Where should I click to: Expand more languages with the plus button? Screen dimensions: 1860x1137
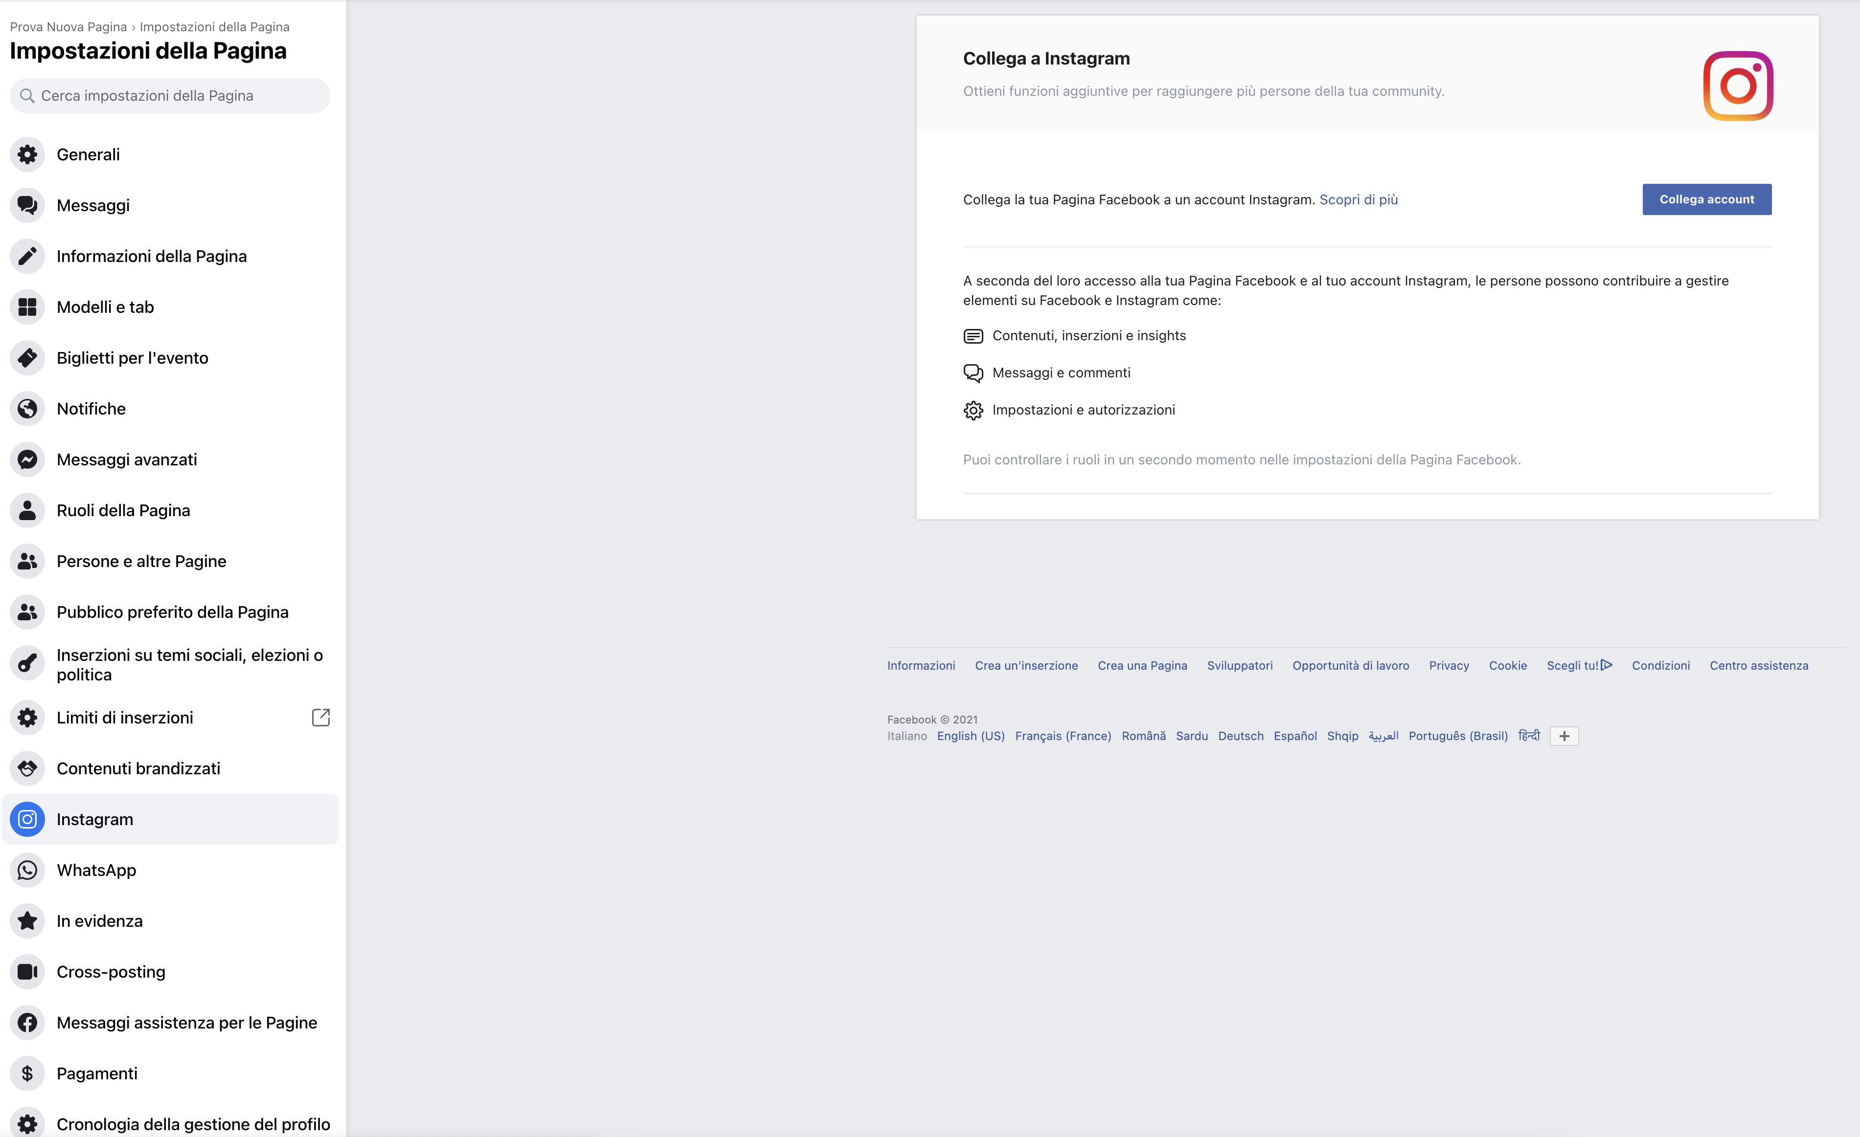coord(1564,736)
